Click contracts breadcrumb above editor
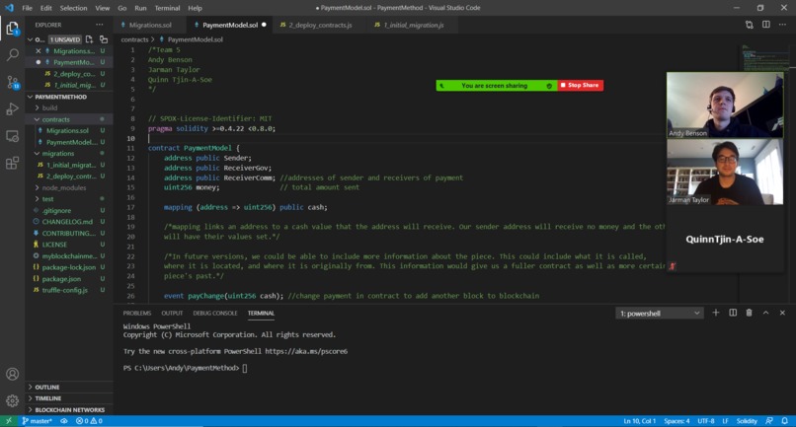Screen dimensions: 796x427 (x=134, y=39)
